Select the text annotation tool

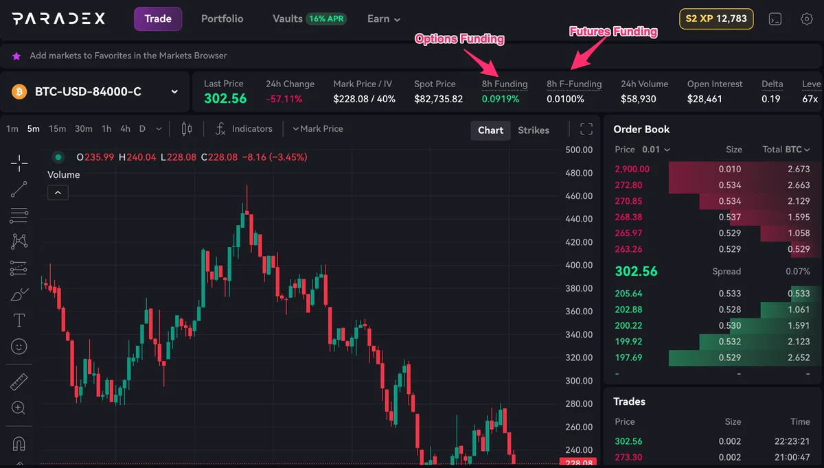[x=19, y=320]
